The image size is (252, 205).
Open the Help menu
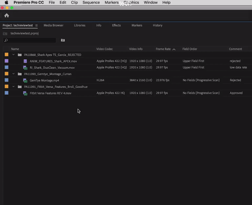point(166,3)
